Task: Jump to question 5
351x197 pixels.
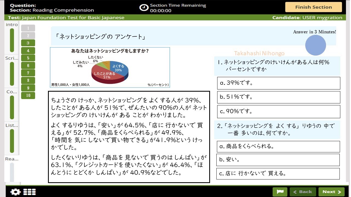Action: 28,58
